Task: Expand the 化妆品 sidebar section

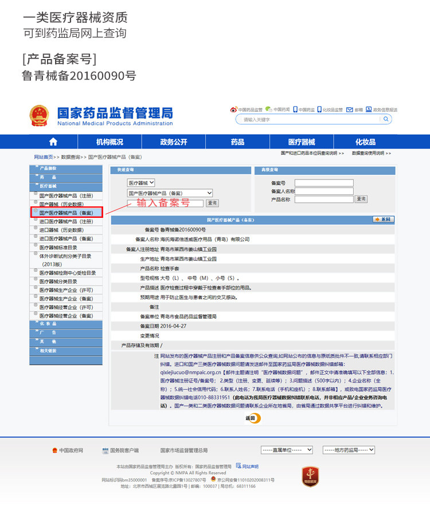Action: click(x=66, y=324)
